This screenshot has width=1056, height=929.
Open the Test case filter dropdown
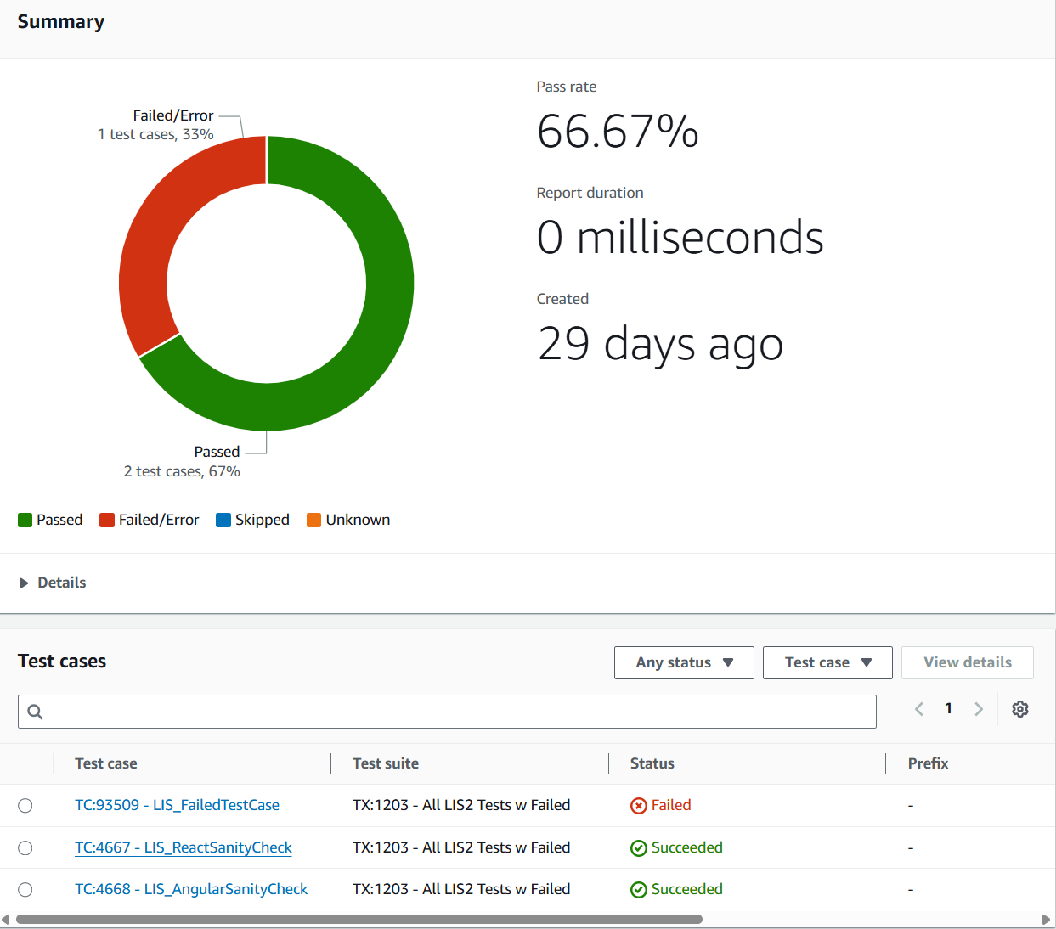click(827, 662)
